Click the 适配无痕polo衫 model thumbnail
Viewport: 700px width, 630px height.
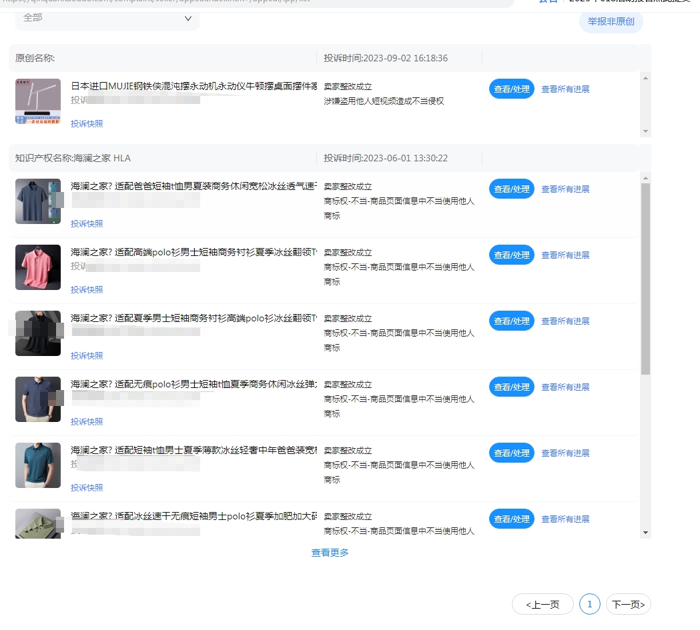coord(38,399)
